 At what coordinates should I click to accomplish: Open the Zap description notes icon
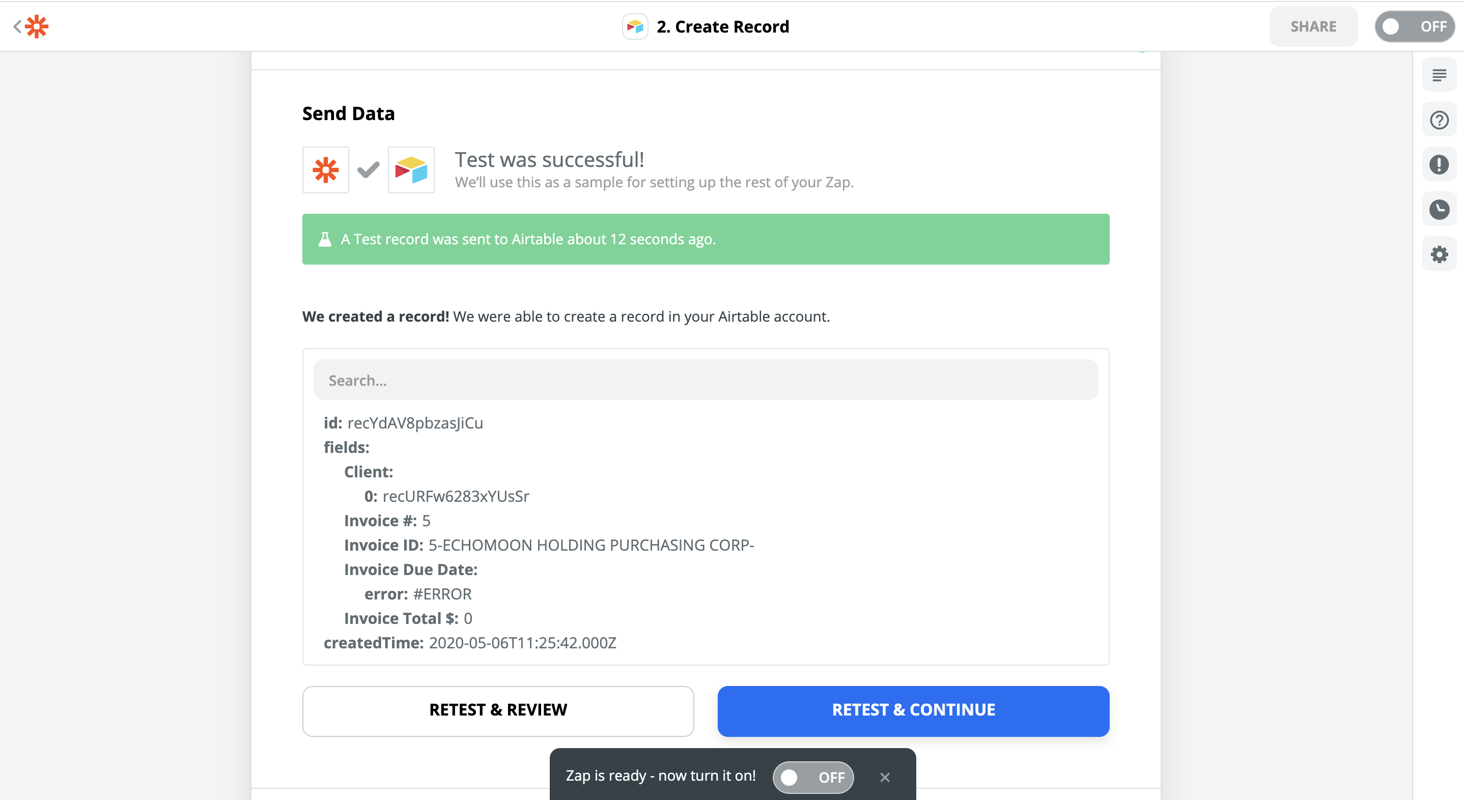point(1439,75)
